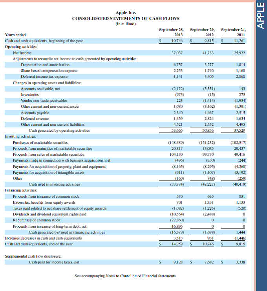Select net income value 25,922
Viewport: 267px width, 291px height.
pyautogui.click(x=240, y=53)
